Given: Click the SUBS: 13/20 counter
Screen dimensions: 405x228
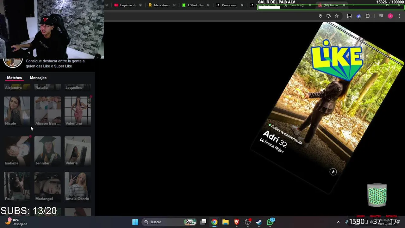Looking at the screenshot, I should (x=29, y=211).
